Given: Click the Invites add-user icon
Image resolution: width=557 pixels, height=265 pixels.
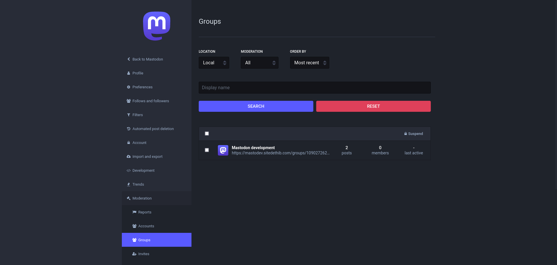Looking at the screenshot, I should tap(134, 254).
